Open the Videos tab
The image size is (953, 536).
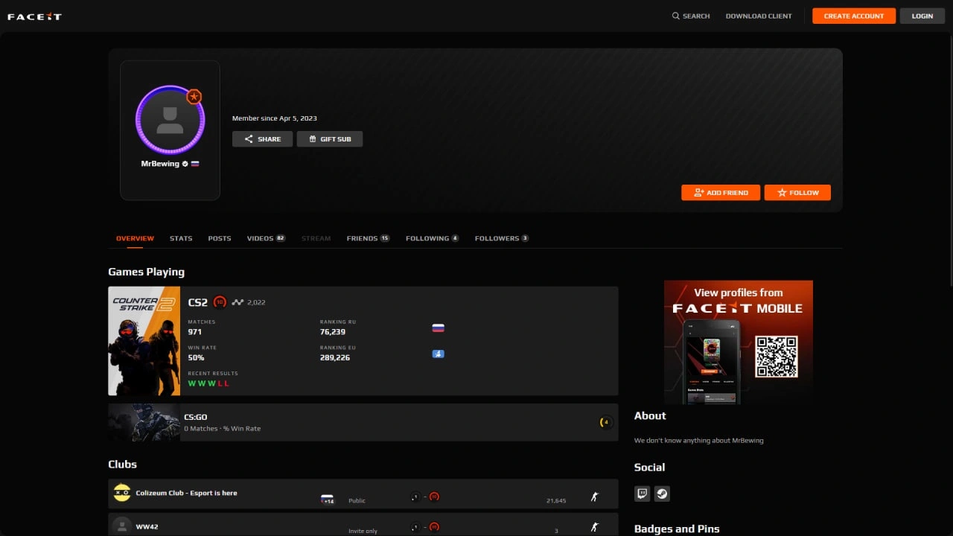click(266, 238)
